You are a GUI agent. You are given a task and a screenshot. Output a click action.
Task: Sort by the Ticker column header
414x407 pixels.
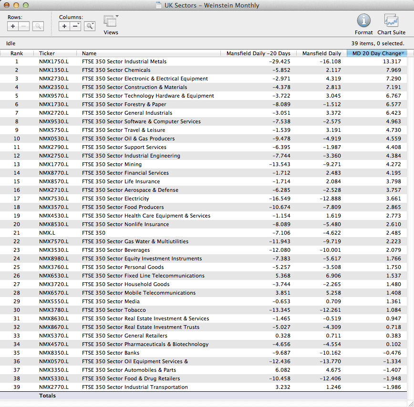(x=47, y=53)
